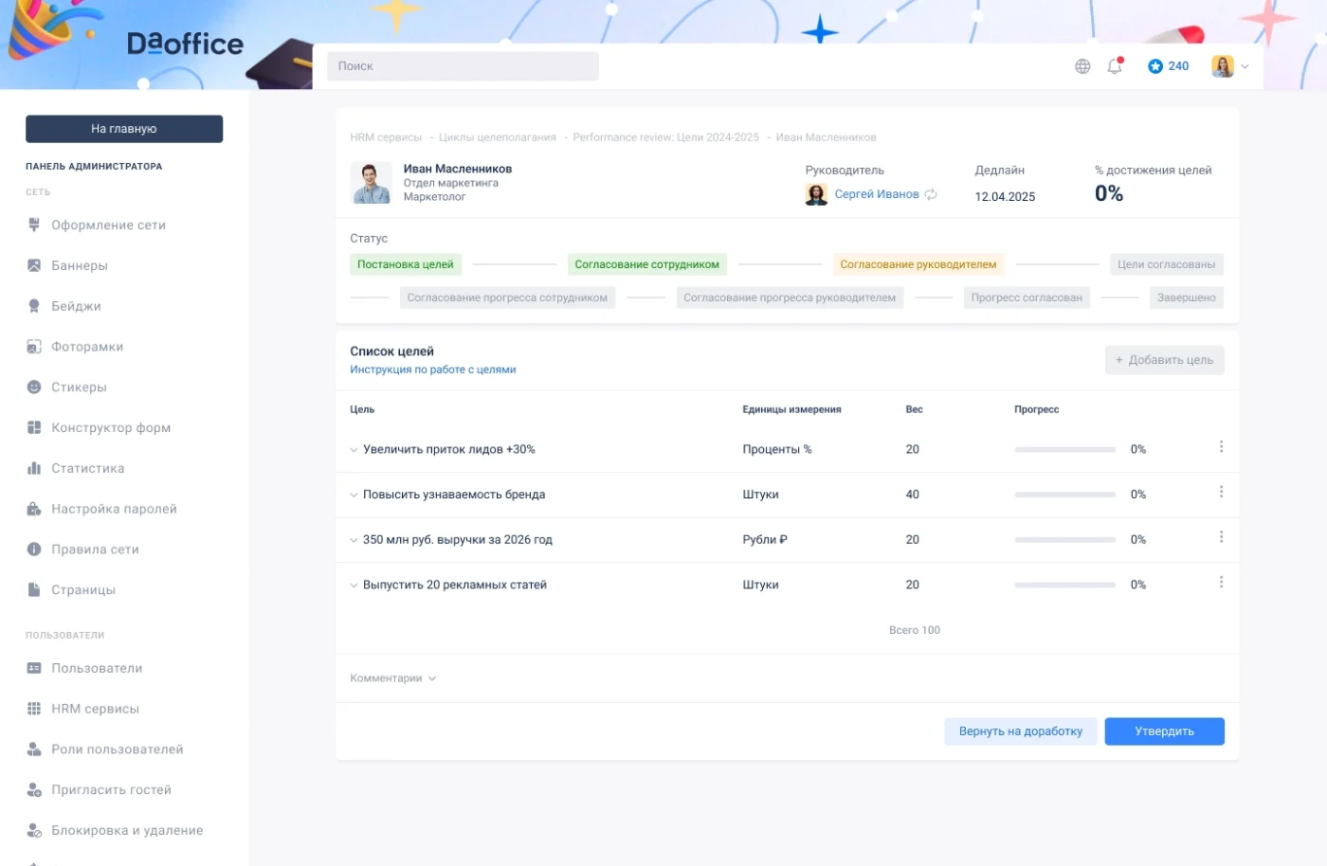Click the Настройка паролей icon
This screenshot has height=866, width=1327.
(34, 509)
